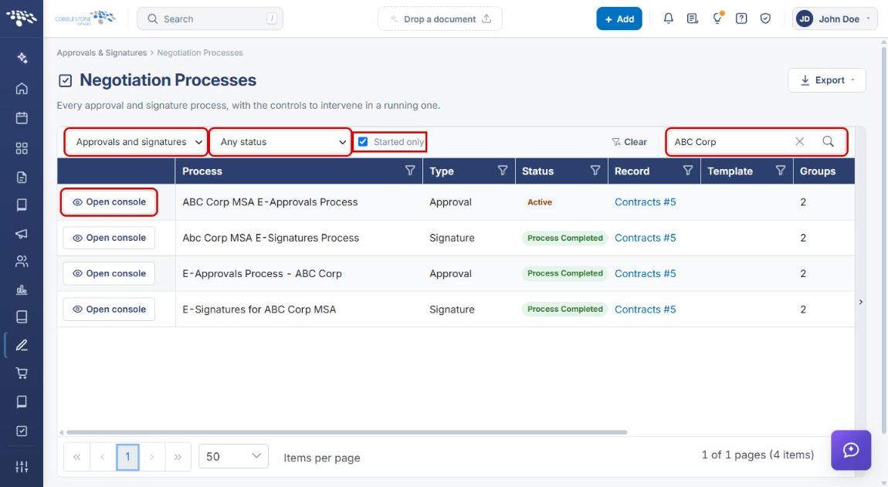Open console for E-Signatures for ABC Corp MSA
Image resolution: width=888 pixels, height=487 pixels.
point(109,309)
